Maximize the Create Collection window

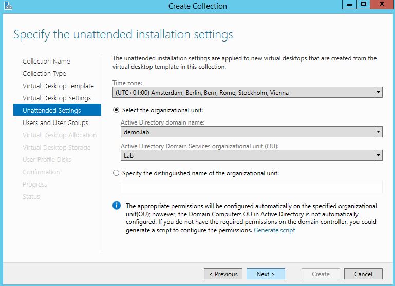click(363, 5)
